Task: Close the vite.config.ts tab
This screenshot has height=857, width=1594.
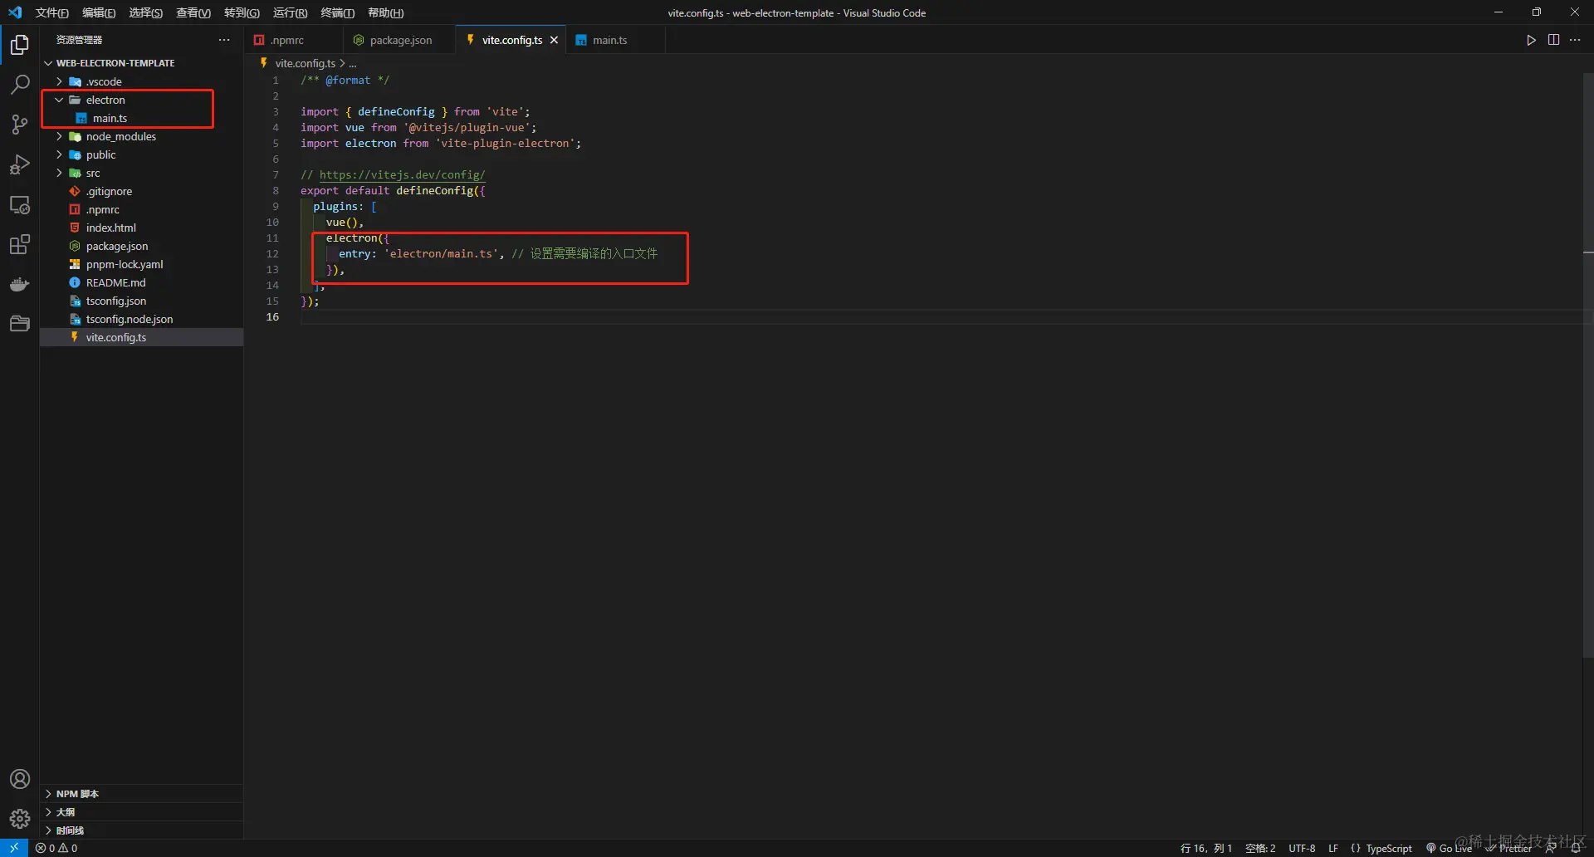Action: click(554, 40)
